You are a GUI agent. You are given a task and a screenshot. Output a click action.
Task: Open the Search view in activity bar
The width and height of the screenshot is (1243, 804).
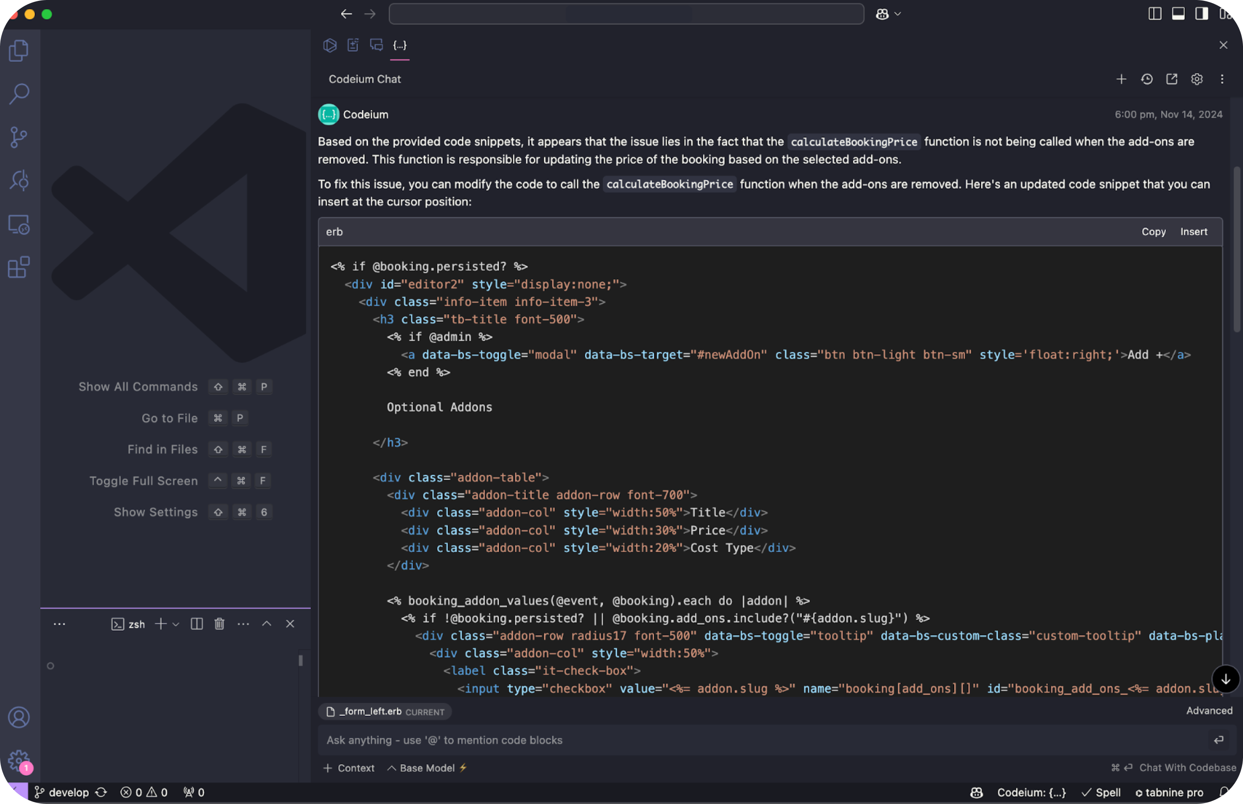point(19,94)
